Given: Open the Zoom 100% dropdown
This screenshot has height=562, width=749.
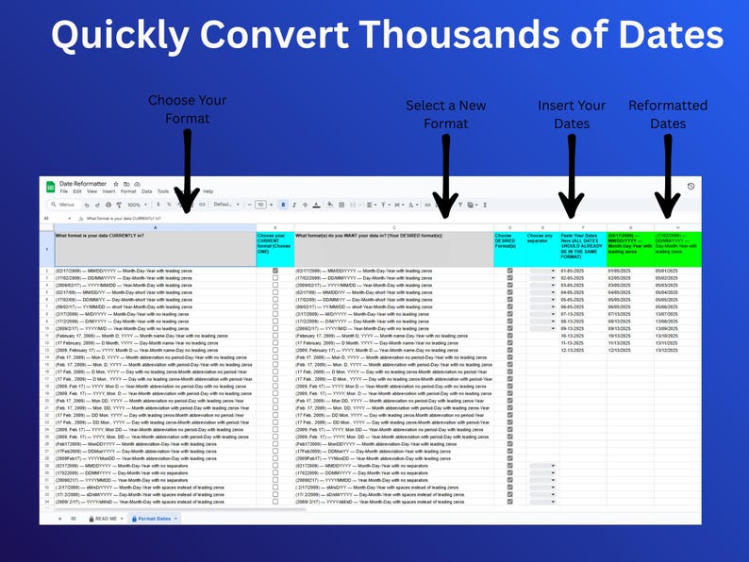Looking at the screenshot, I should [x=137, y=205].
